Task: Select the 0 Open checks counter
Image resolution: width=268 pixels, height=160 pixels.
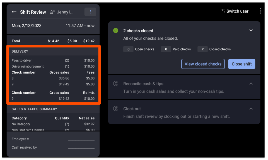Action: tap(128, 49)
